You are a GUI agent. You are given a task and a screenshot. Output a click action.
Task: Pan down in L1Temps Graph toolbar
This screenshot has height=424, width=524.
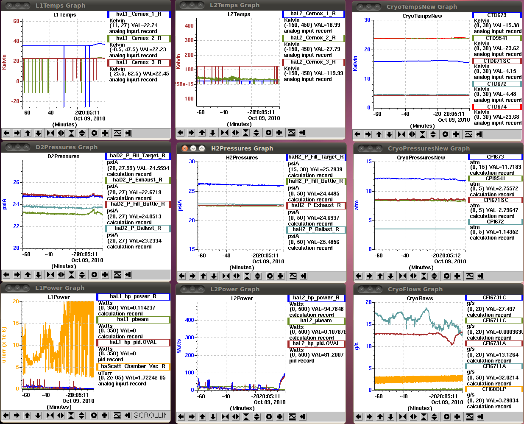tap(39, 133)
